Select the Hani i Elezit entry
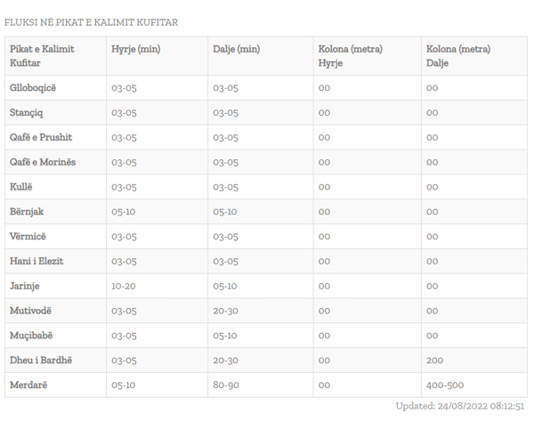The width and height of the screenshot is (534, 430). [x=36, y=262]
